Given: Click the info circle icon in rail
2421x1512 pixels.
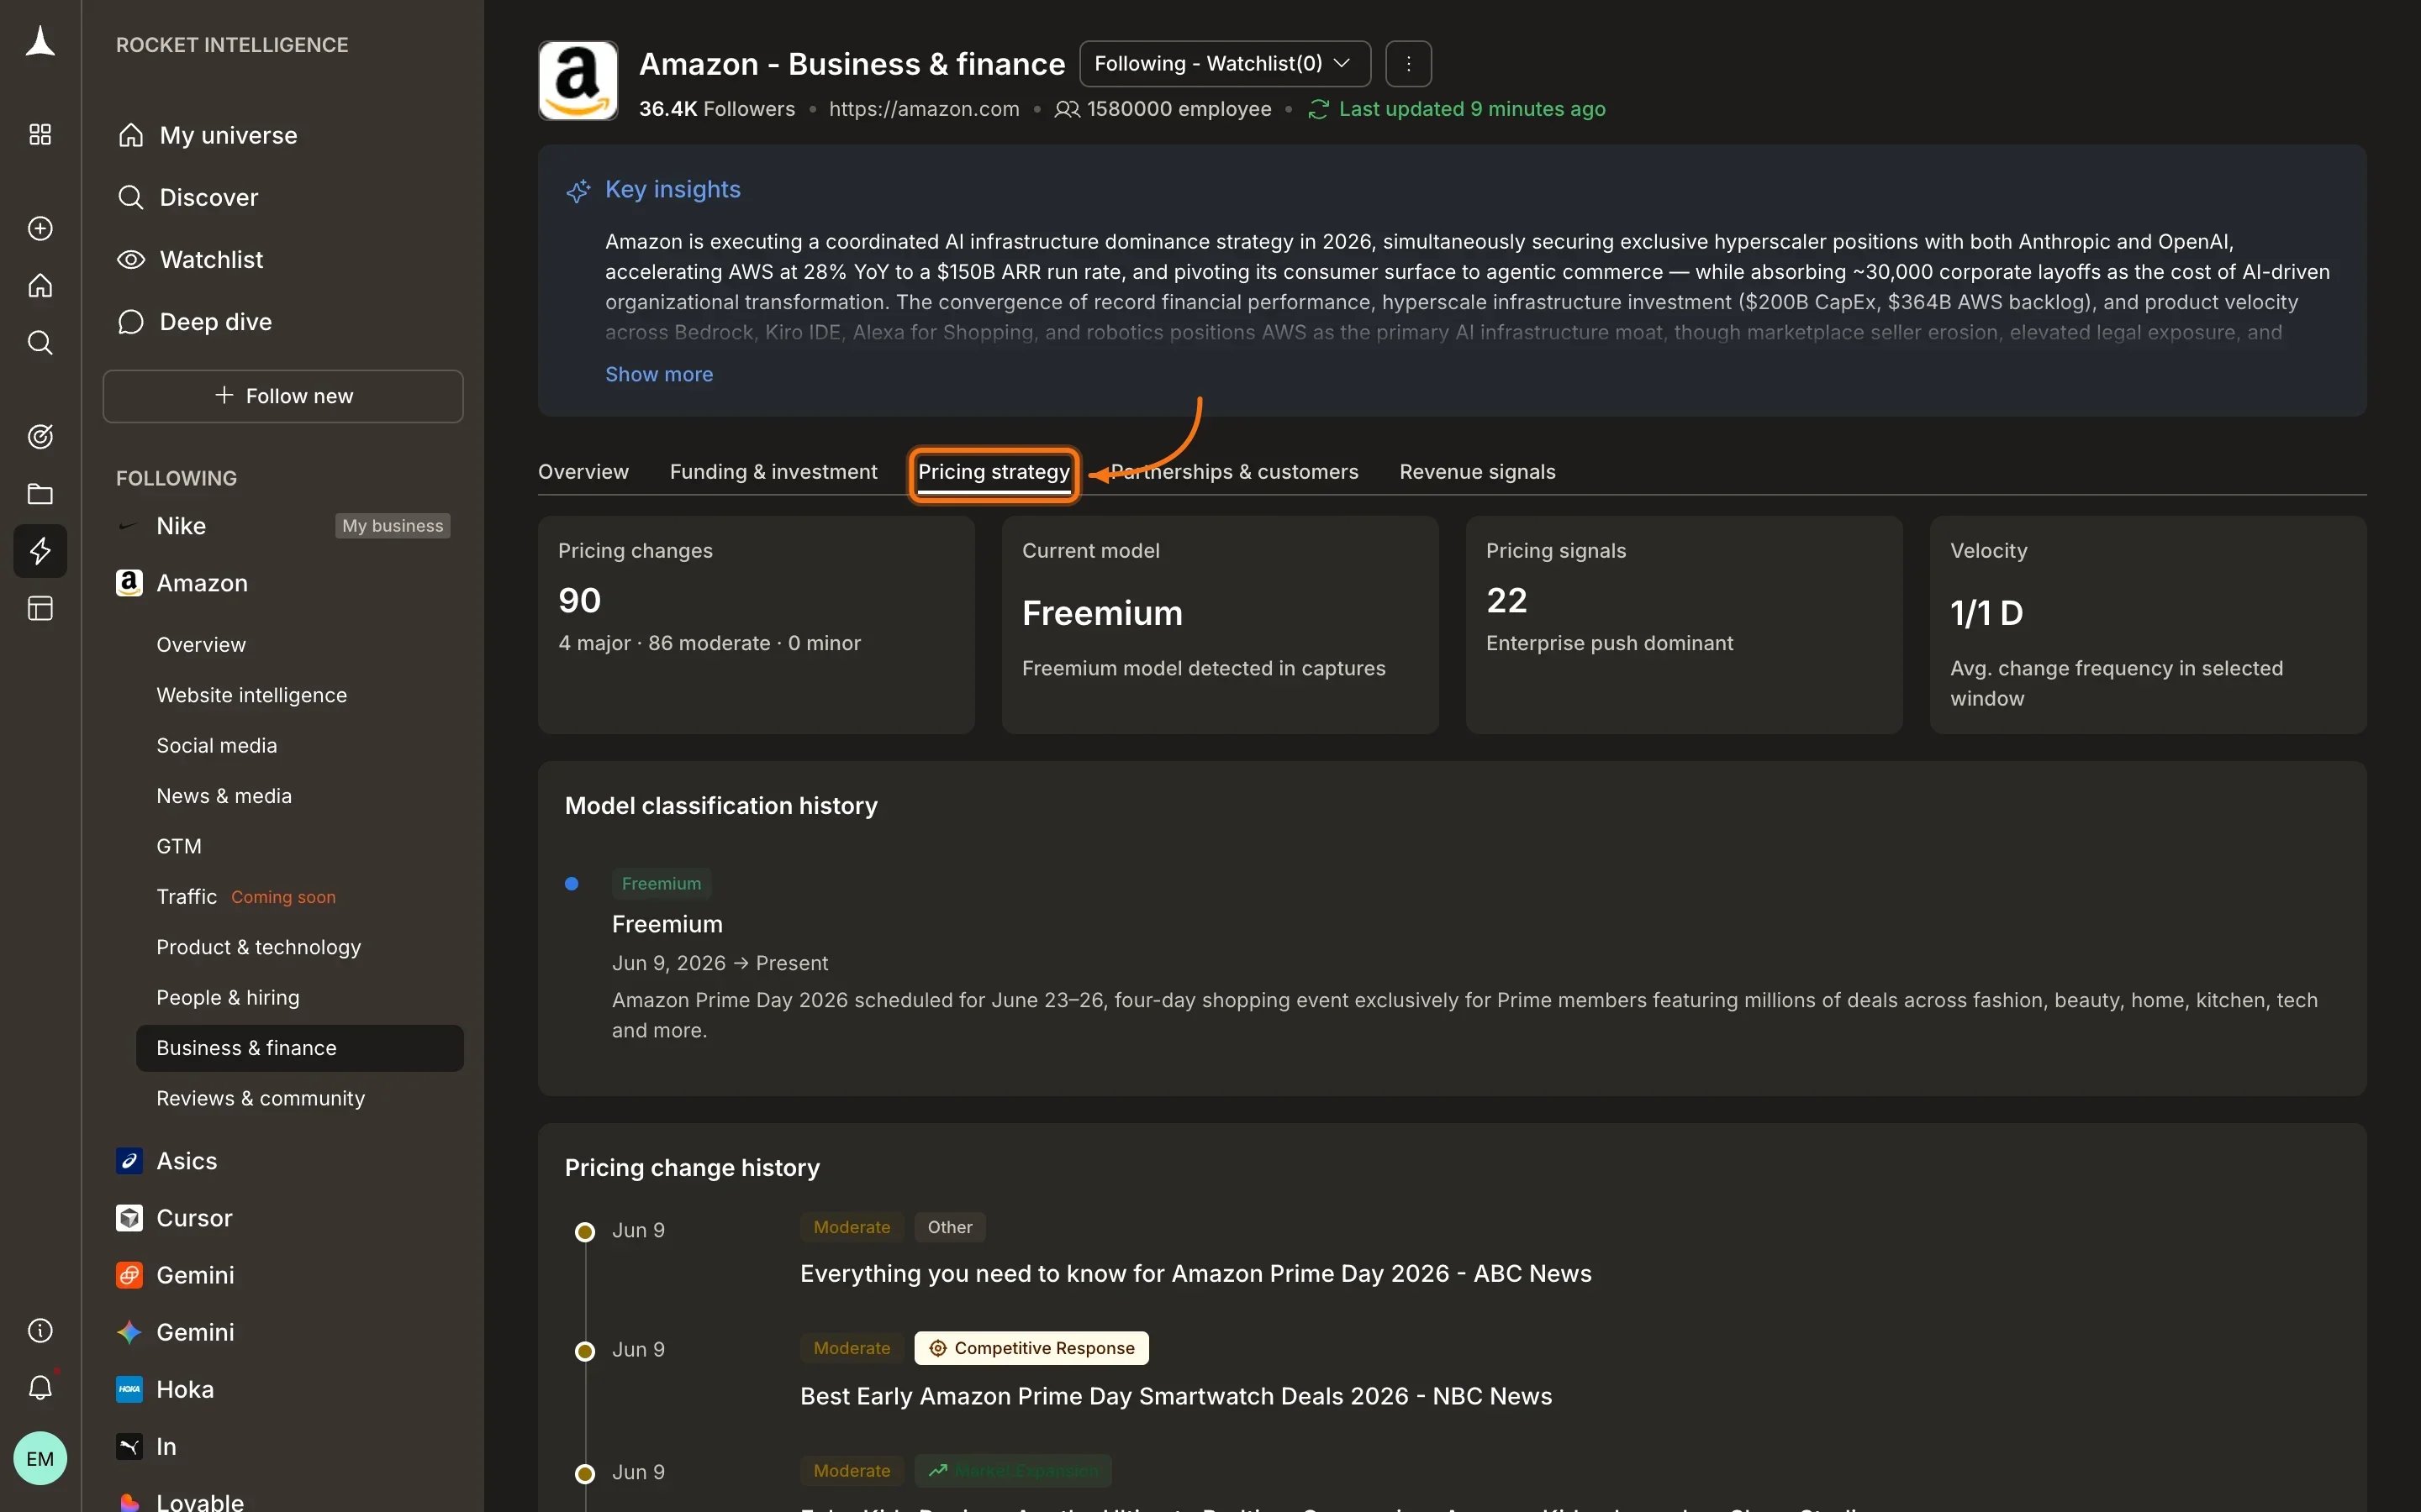Looking at the screenshot, I should 40,1330.
